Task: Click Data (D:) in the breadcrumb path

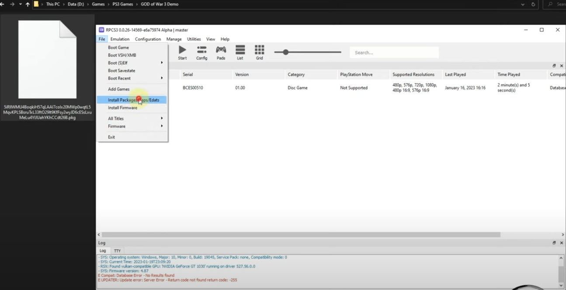Action: pos(76,4)
